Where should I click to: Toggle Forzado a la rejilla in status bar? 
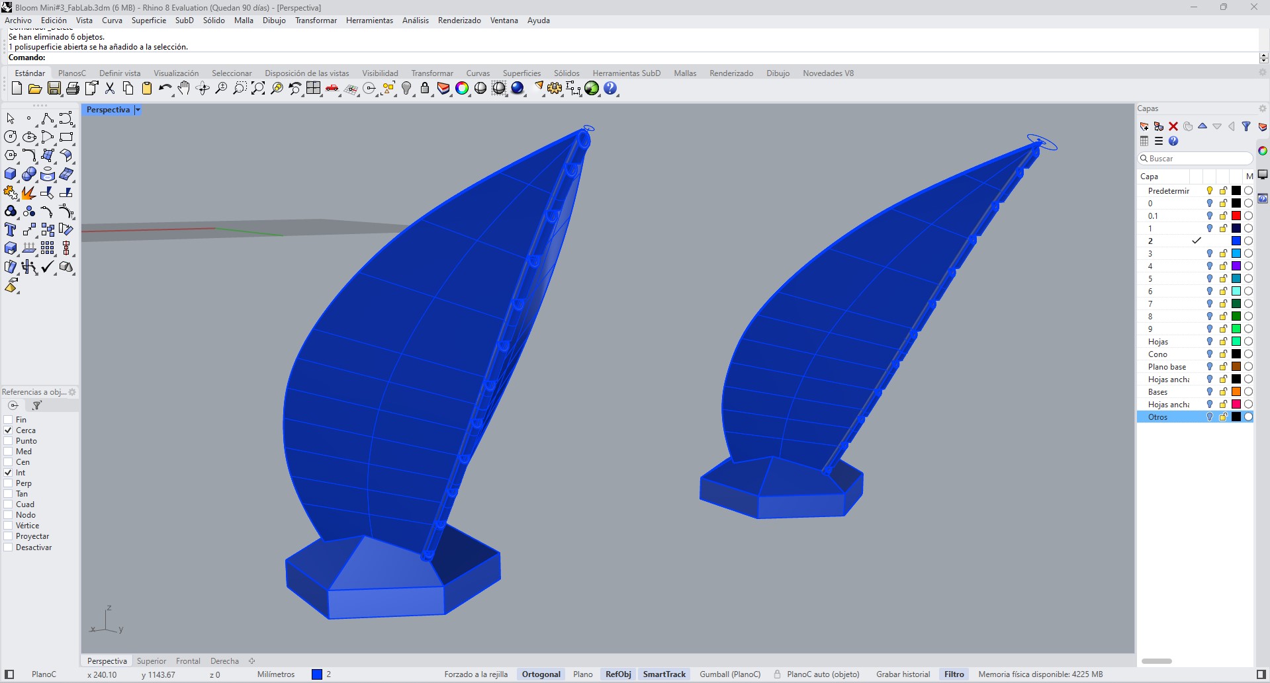pos(476,674)
